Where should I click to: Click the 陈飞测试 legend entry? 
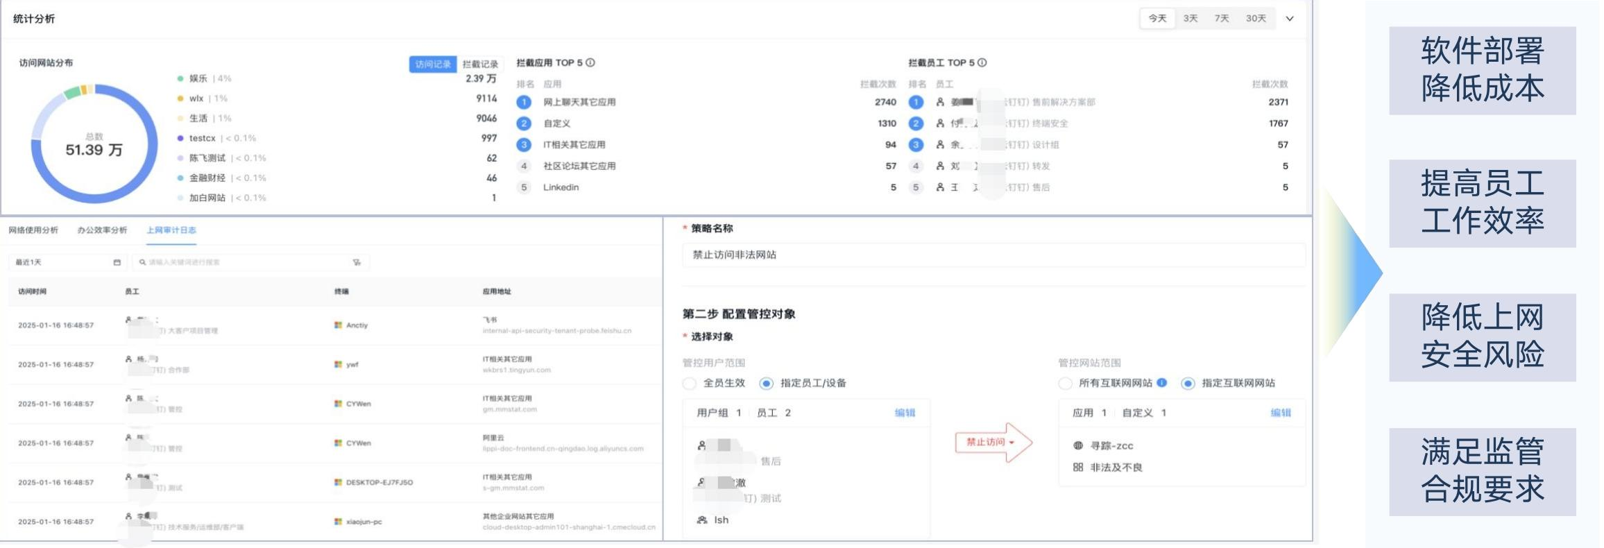222,158
